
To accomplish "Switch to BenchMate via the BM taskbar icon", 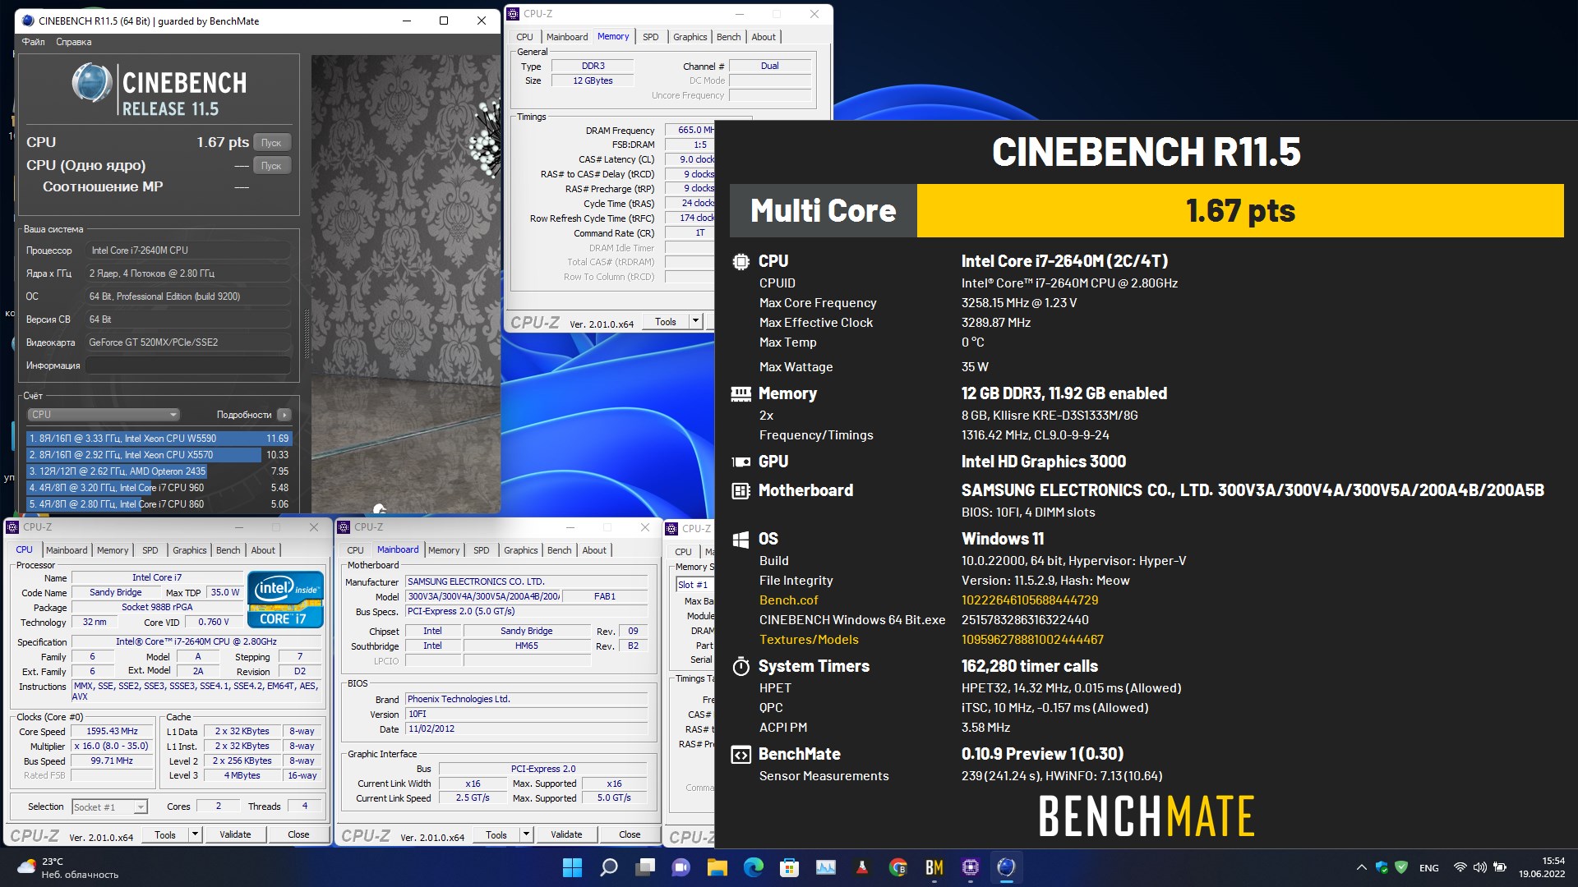I will tap(934, 867).
